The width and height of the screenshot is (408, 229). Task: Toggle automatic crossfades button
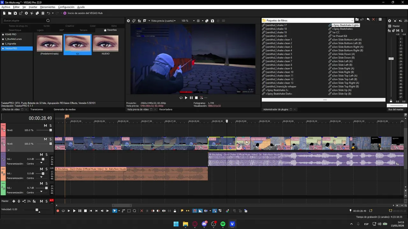pos(200,211)
